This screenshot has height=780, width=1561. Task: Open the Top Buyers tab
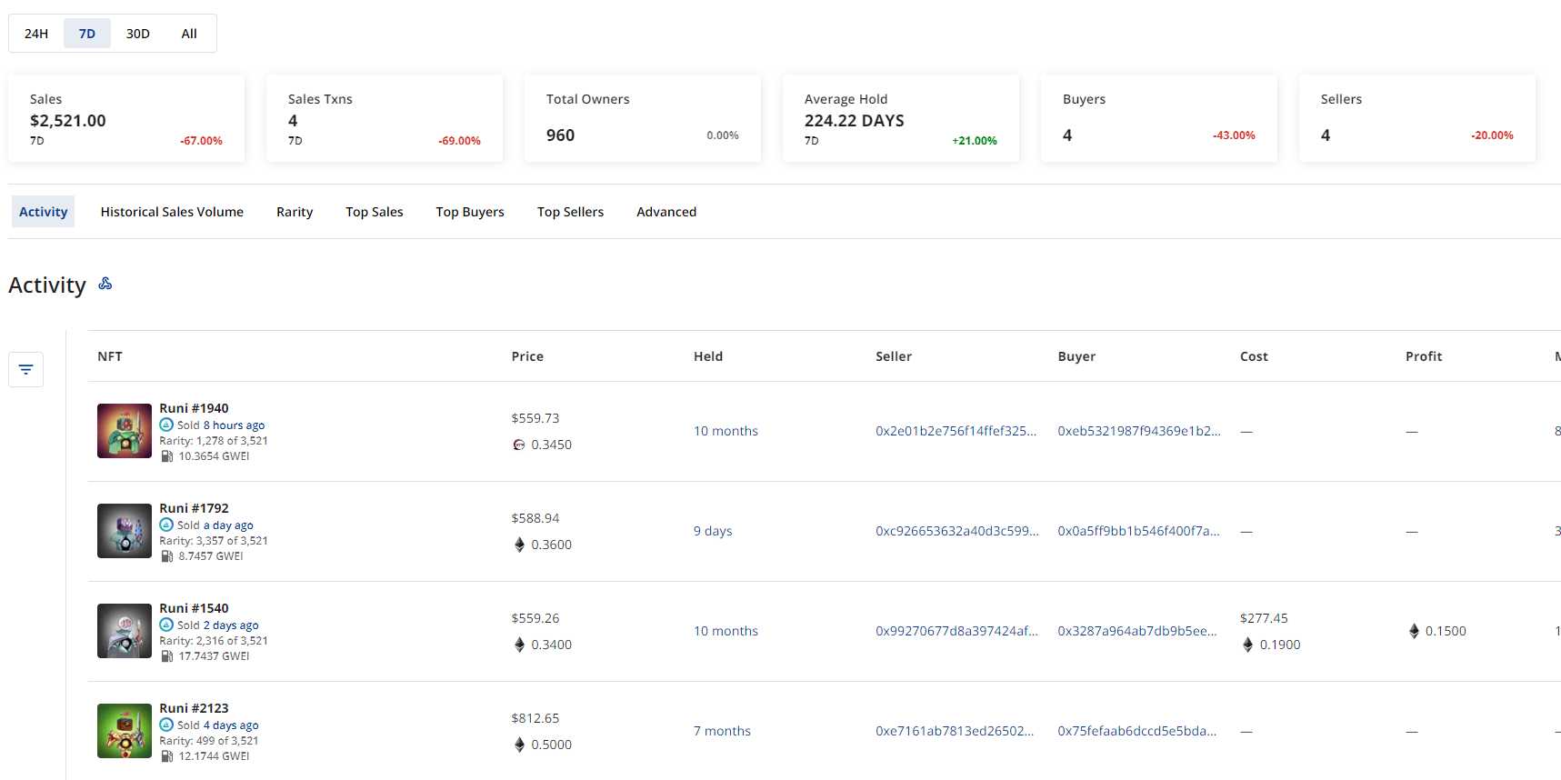click(470, 212)
